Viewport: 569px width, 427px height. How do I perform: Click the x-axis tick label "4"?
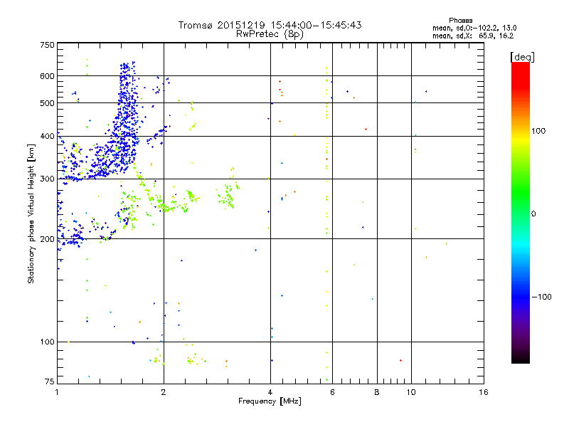click(x=270, y=392)
